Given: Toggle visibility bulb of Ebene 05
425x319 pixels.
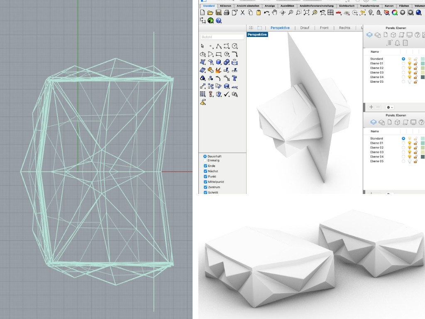Looking at the screenshot, I should tap(409, 82).
